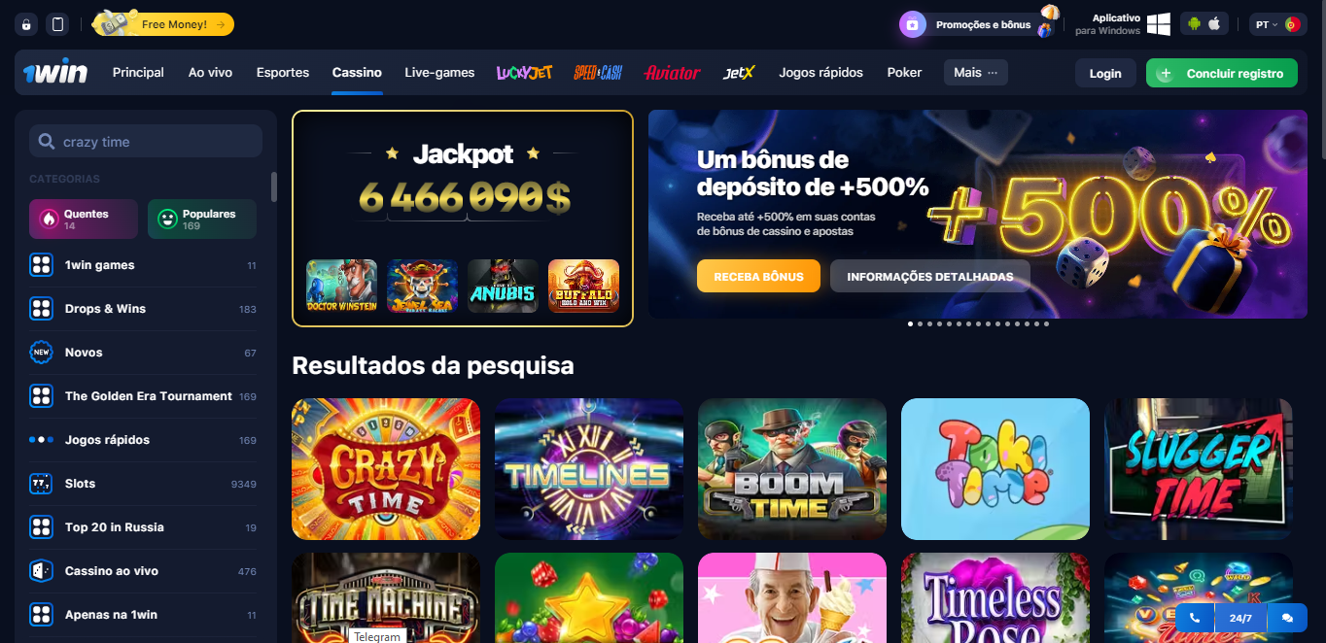Open the mobile version phone icon
The height and width of the screenshot is (643, 1326).
[x=57, y=24]
